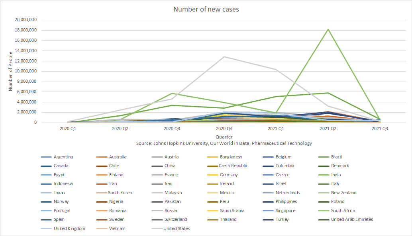Click United States peak point at 2020 Q4
Screen dimensions: 412x236
pos(224,57)
